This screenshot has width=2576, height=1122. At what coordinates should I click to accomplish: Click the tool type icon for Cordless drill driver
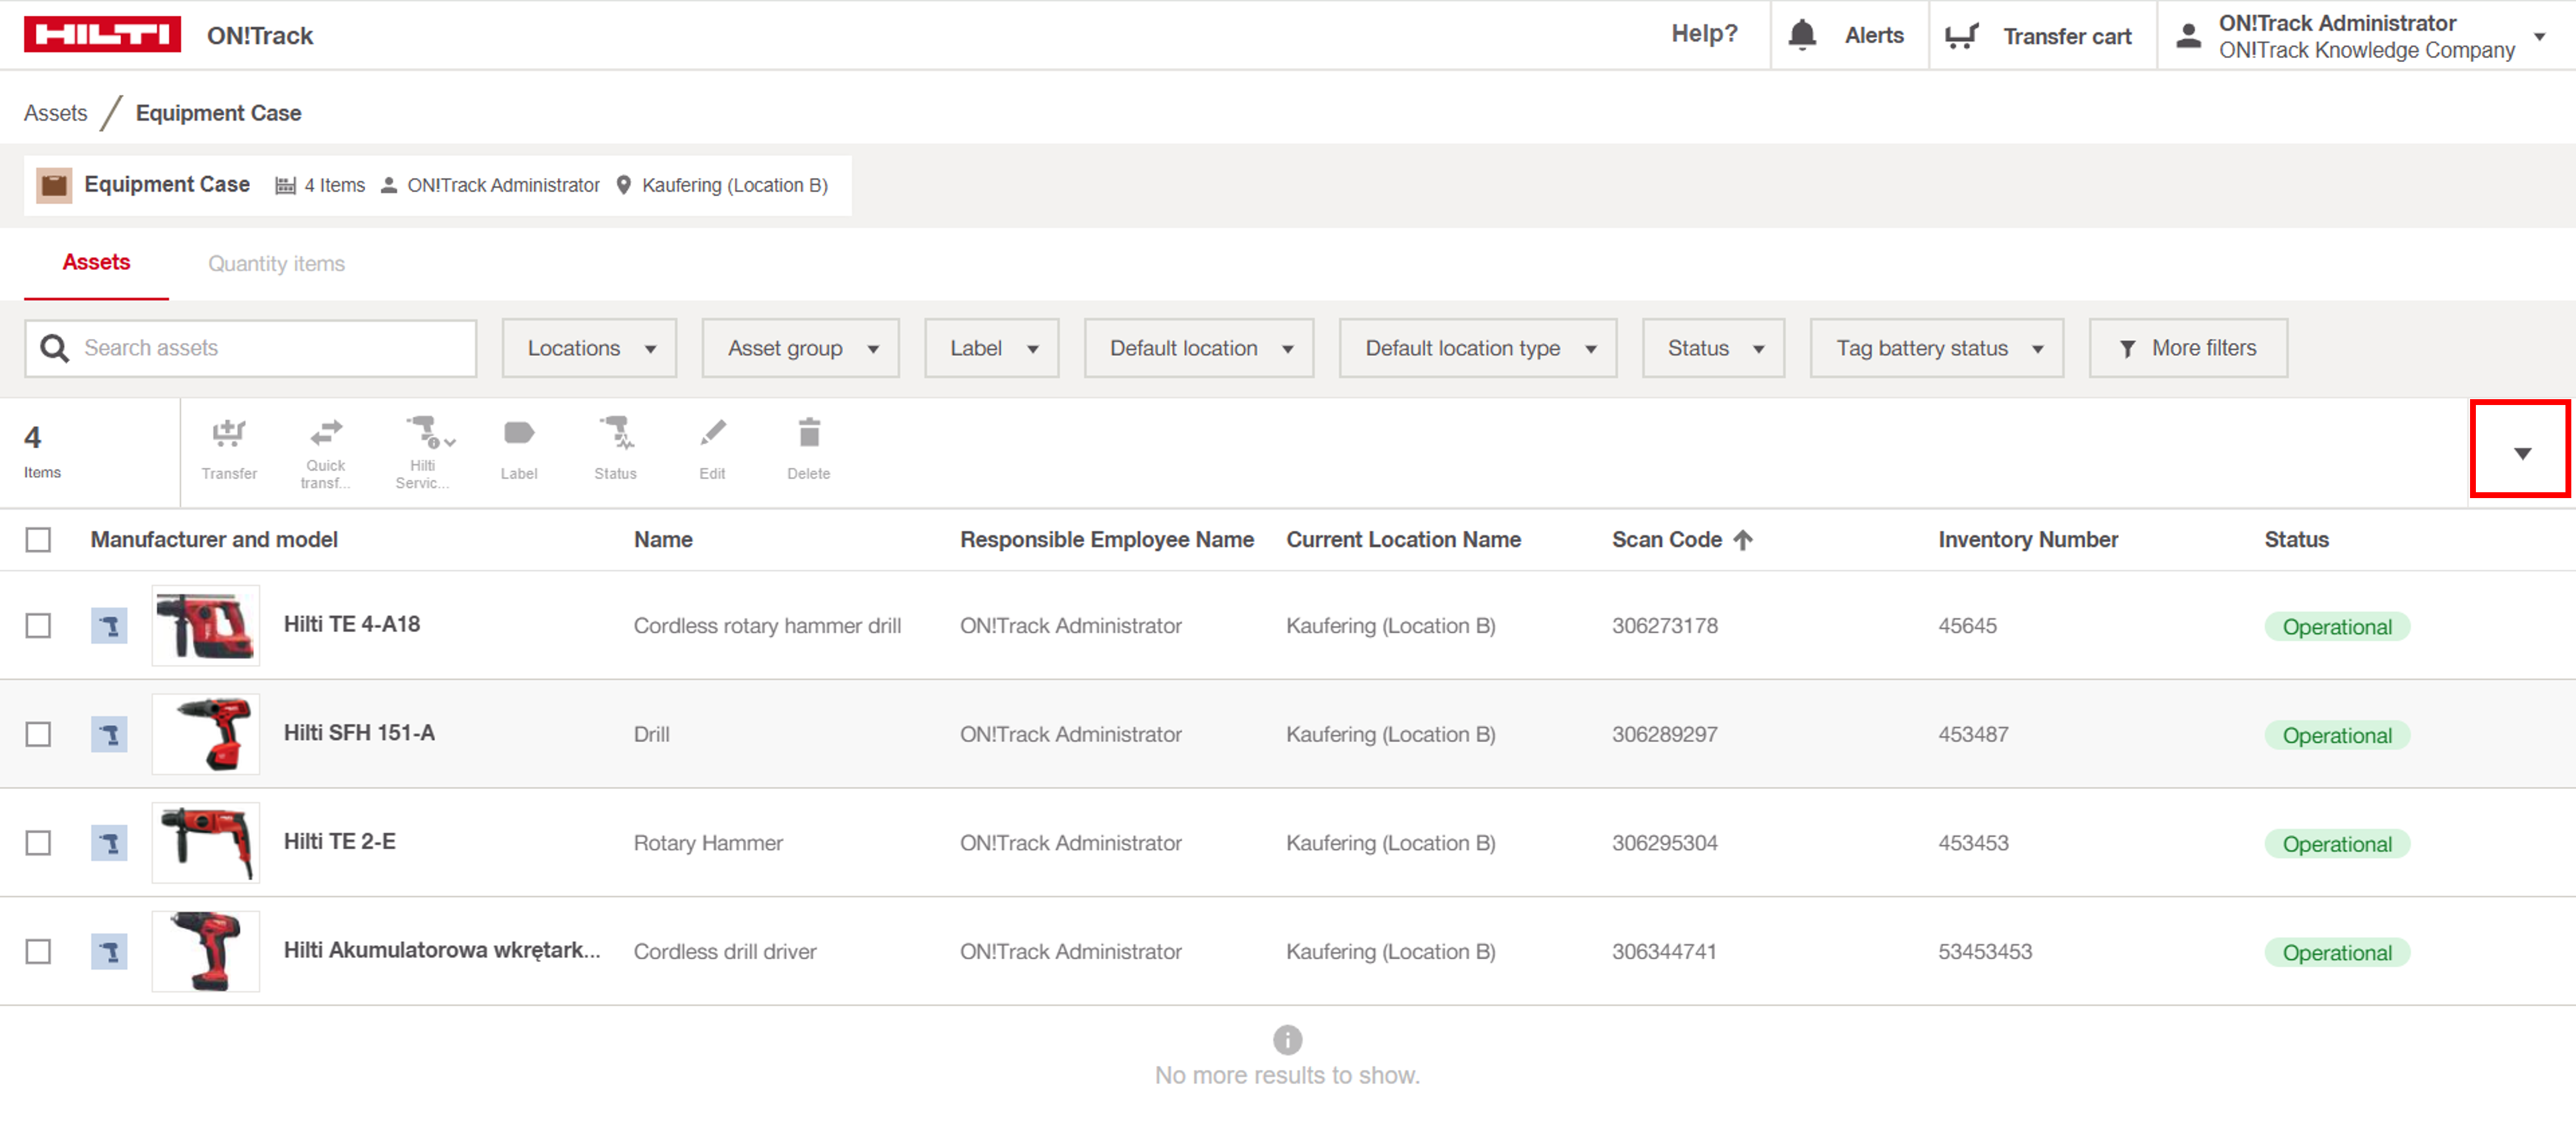[109, 952]
